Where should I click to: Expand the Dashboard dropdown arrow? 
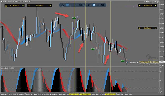click(156, 28)
